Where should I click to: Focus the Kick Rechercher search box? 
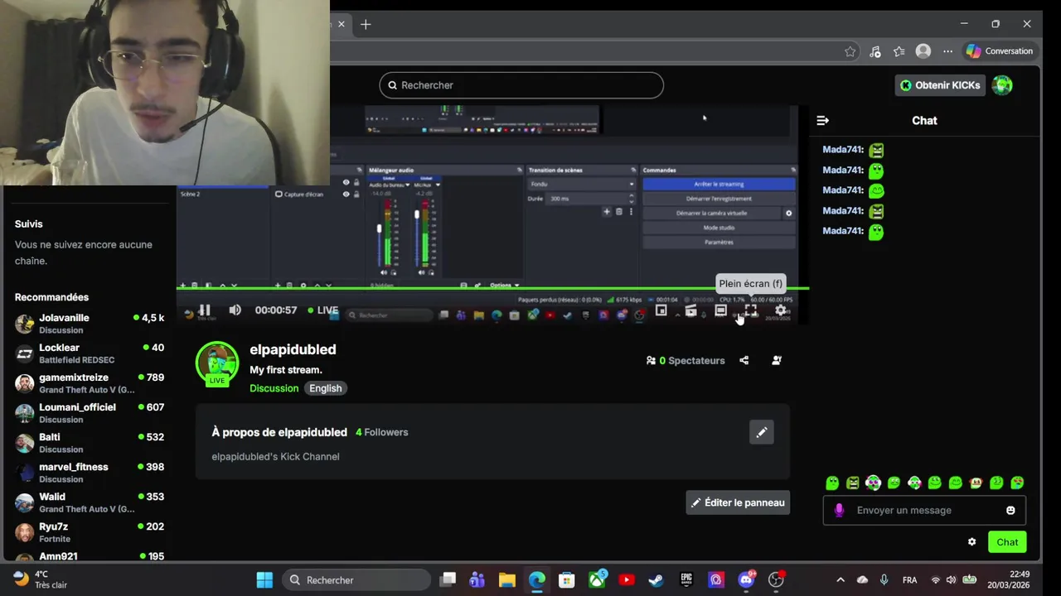pos(521,85)
